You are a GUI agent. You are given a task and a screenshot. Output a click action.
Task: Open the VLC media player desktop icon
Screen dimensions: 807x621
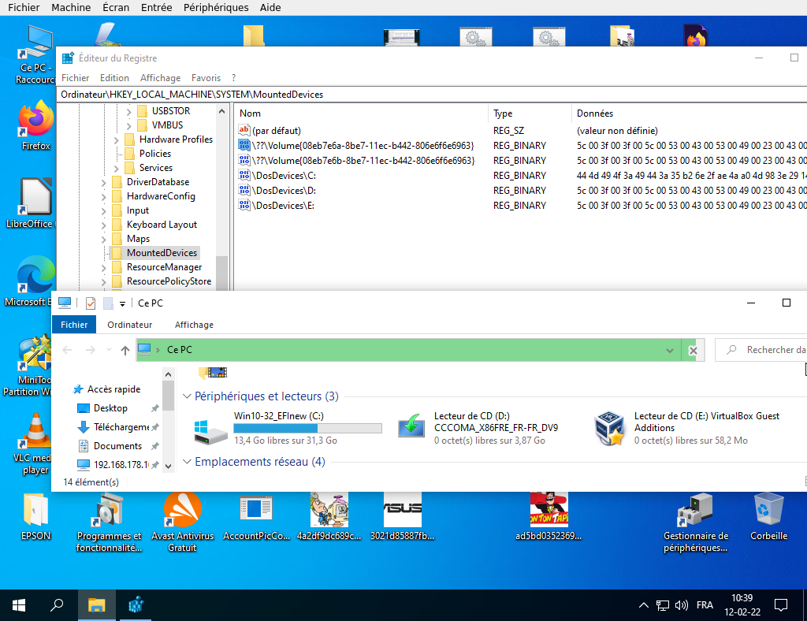coord(35,444)
